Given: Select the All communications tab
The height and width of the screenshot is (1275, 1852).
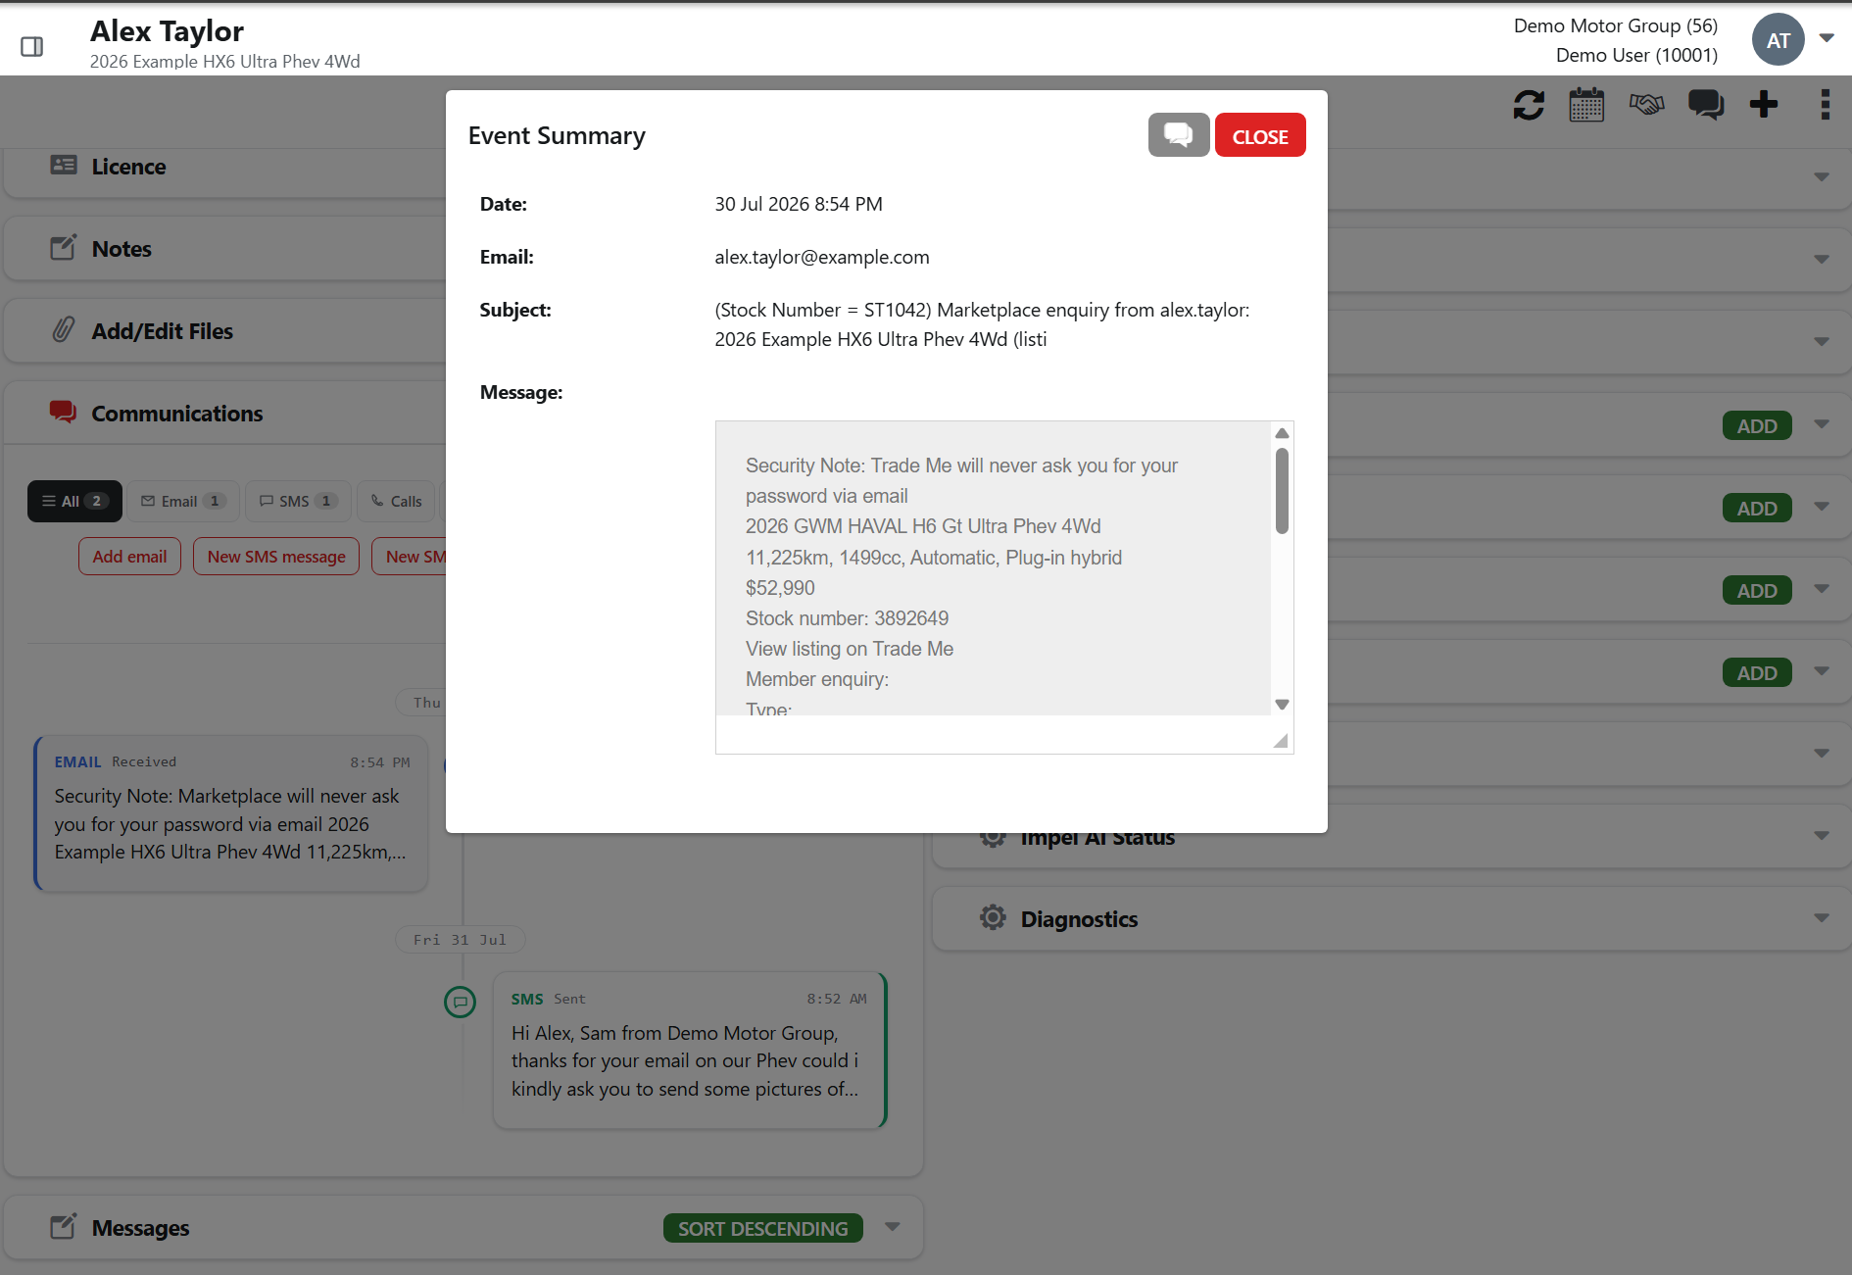Looking at the screenshot, I should point(74,501).
